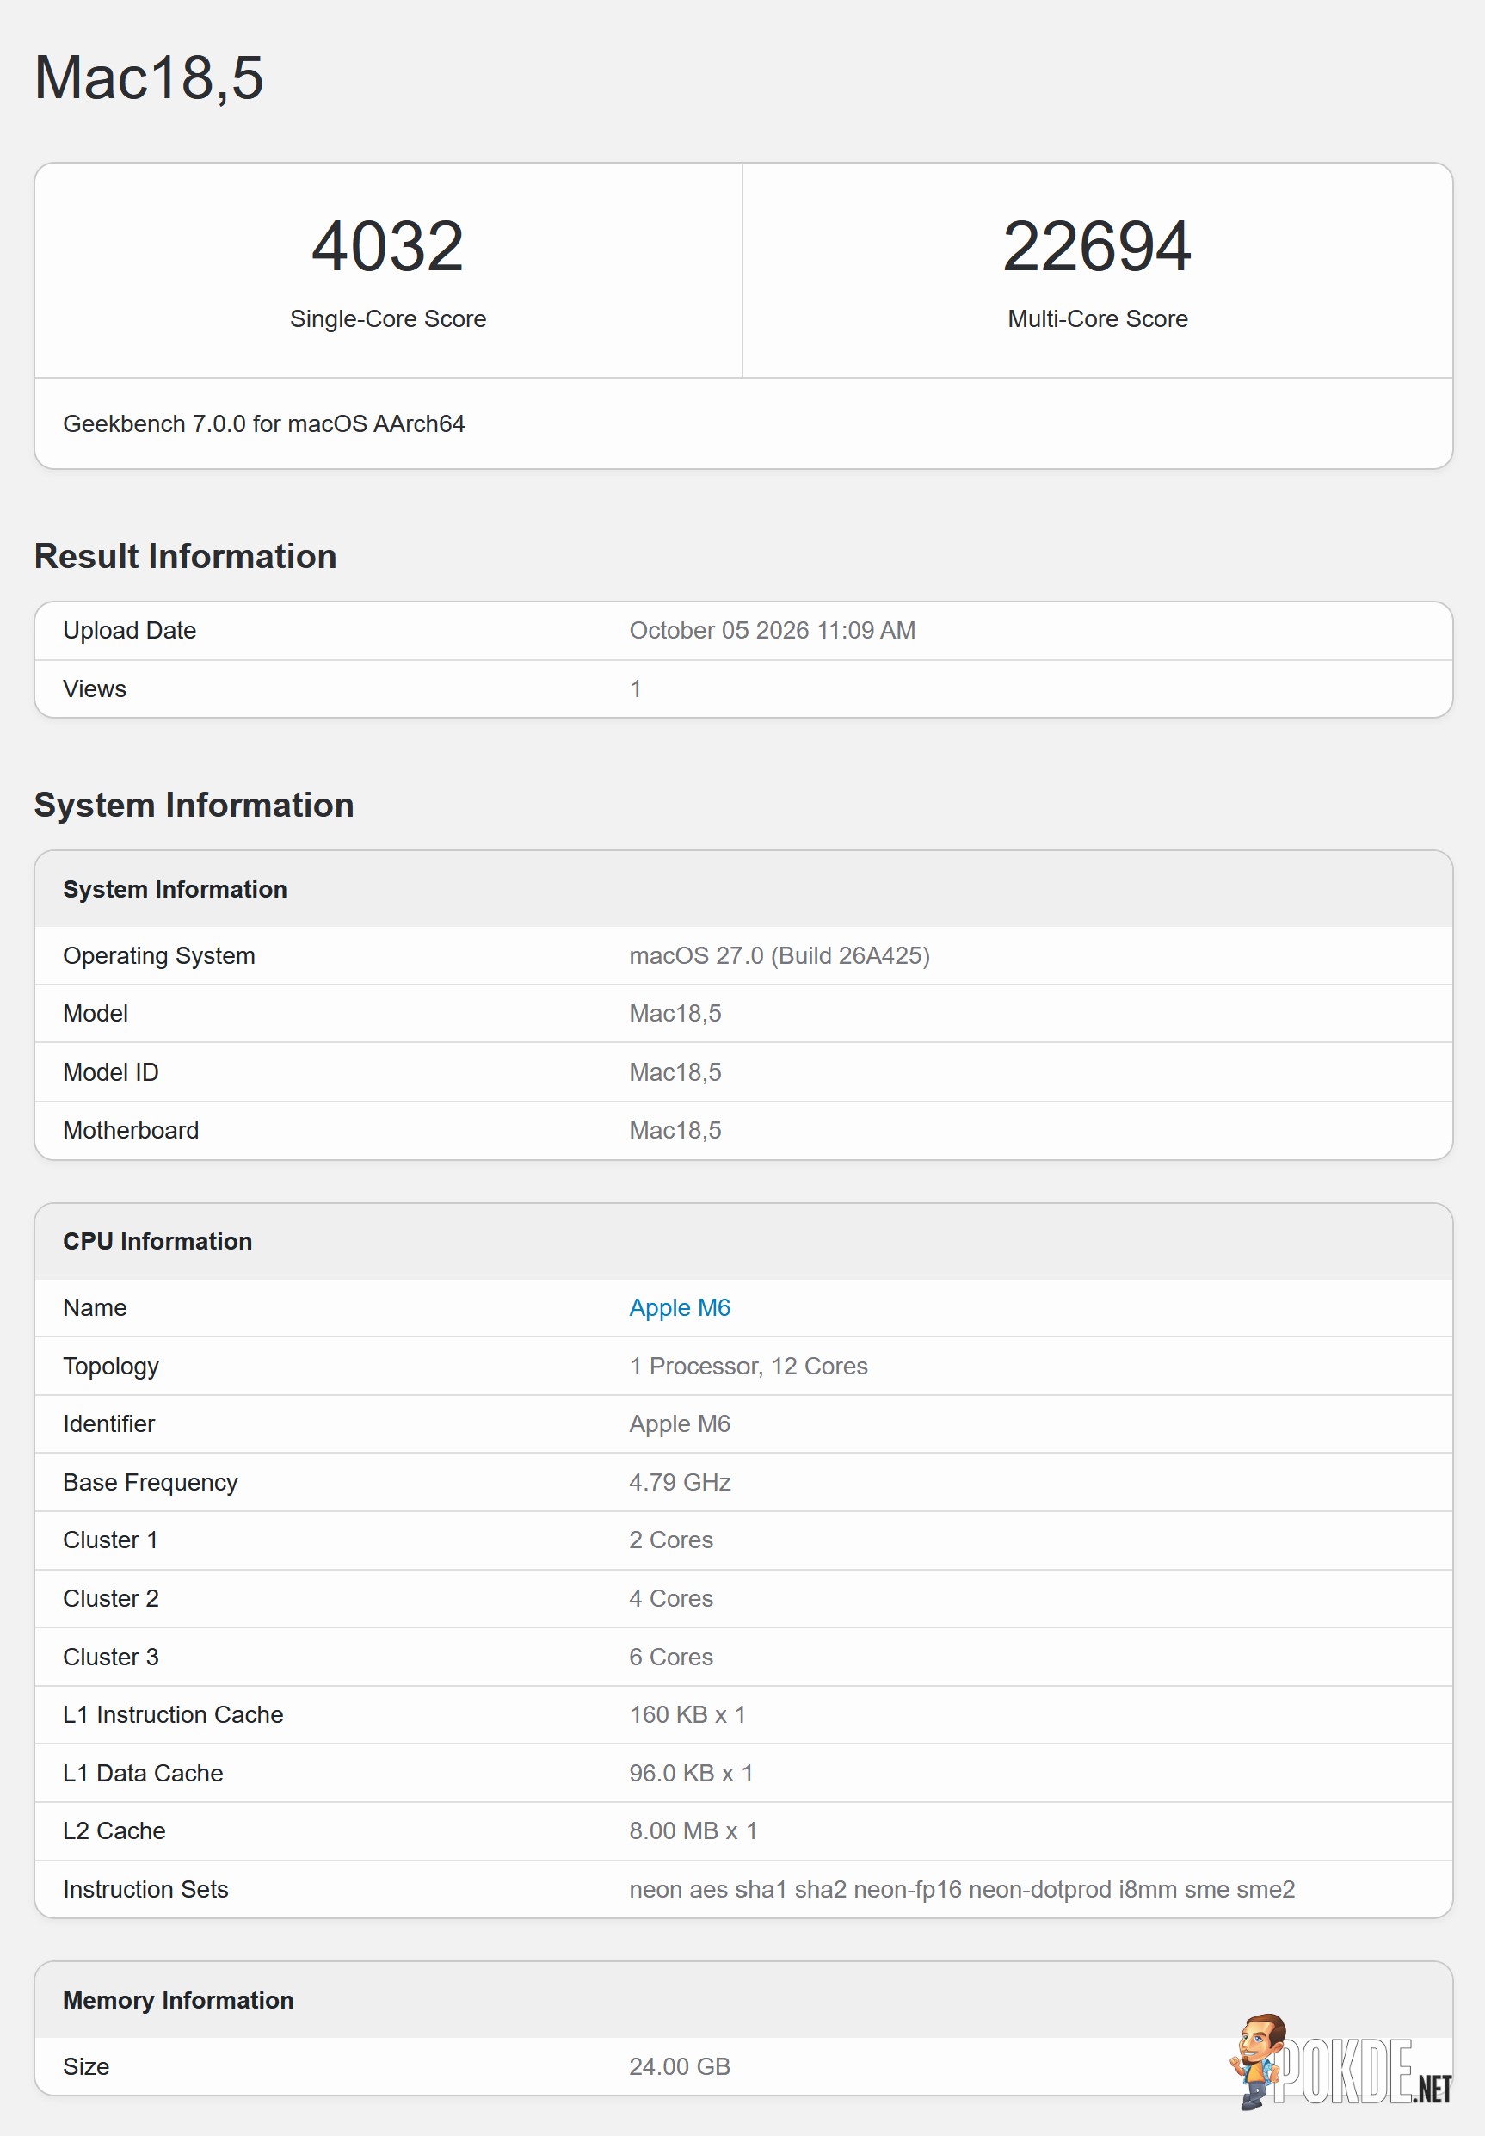Click the 'Single-Core Score' label
This screenshot has height=2136, width=1485.
[388, 319]
